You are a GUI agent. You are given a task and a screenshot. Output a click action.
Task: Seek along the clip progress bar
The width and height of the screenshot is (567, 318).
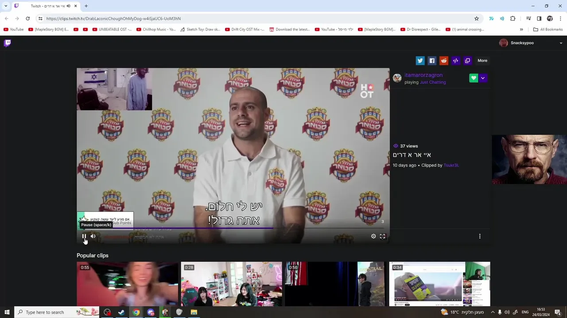(x=233, y=228)
